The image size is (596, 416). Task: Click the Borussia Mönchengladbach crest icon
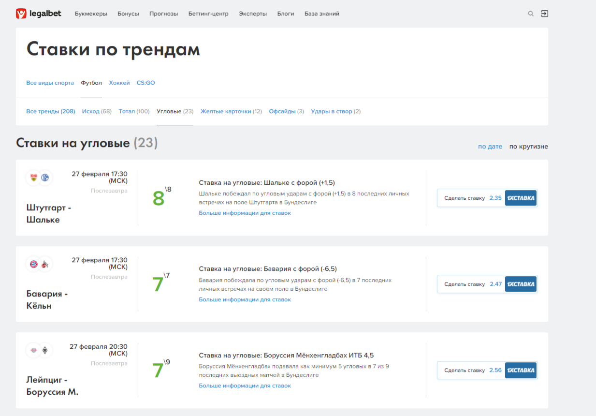pos(45,351)
